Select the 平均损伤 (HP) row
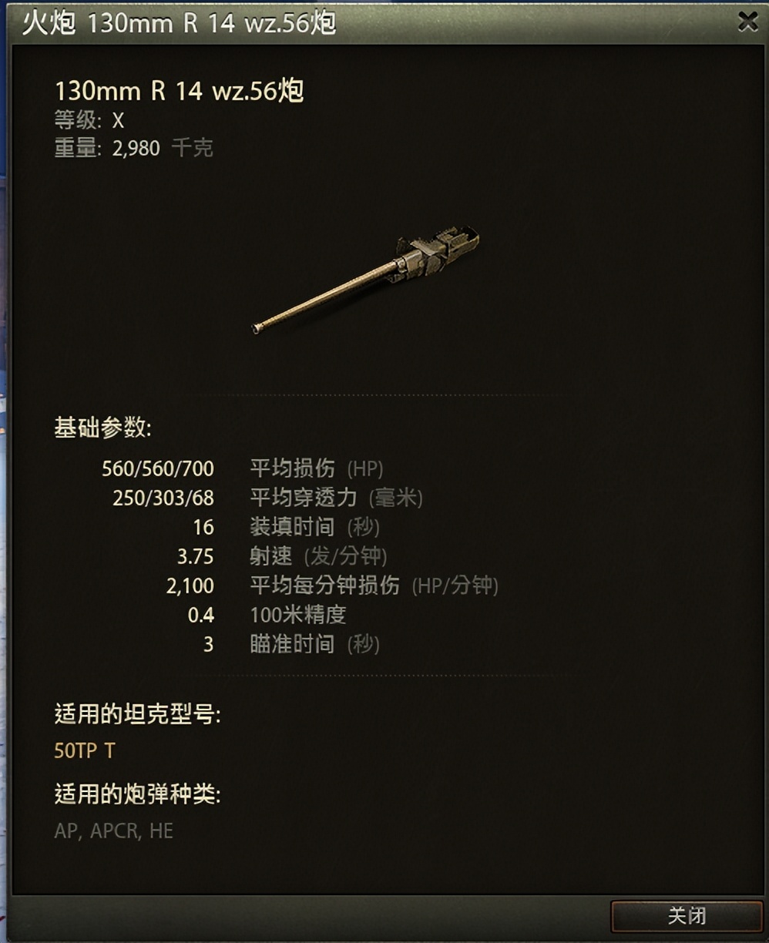This screenshot has width=769, height=943. (x=243, y=468)
